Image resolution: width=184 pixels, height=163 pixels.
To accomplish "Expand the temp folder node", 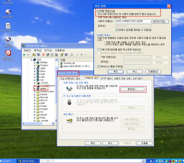I will tap(34, 118).
